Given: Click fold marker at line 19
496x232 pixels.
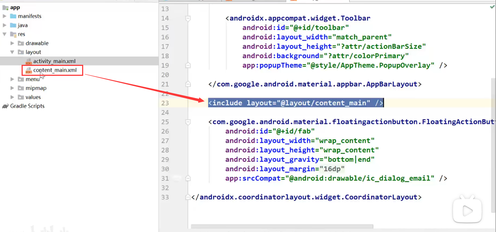Looking at the screenshot, I should (x=188, y=65).
